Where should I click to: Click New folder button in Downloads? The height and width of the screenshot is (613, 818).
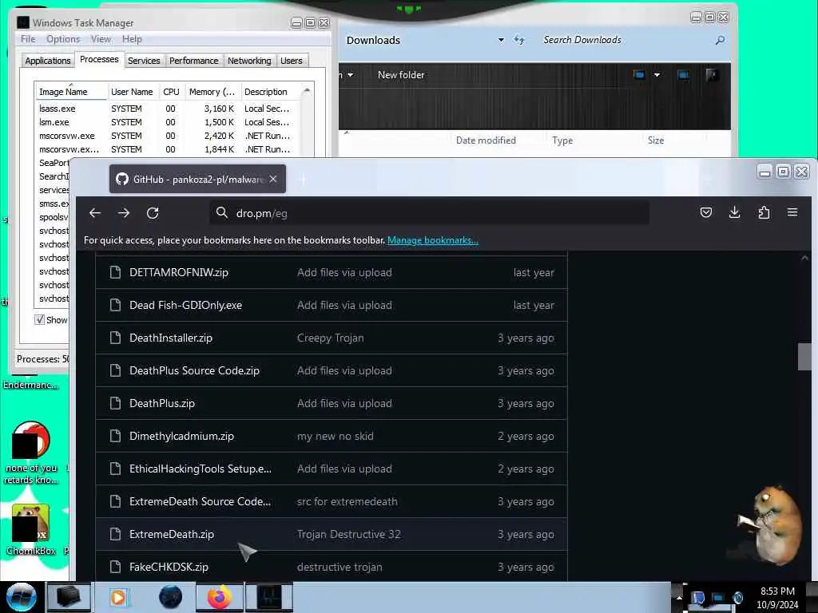(401, 75)
